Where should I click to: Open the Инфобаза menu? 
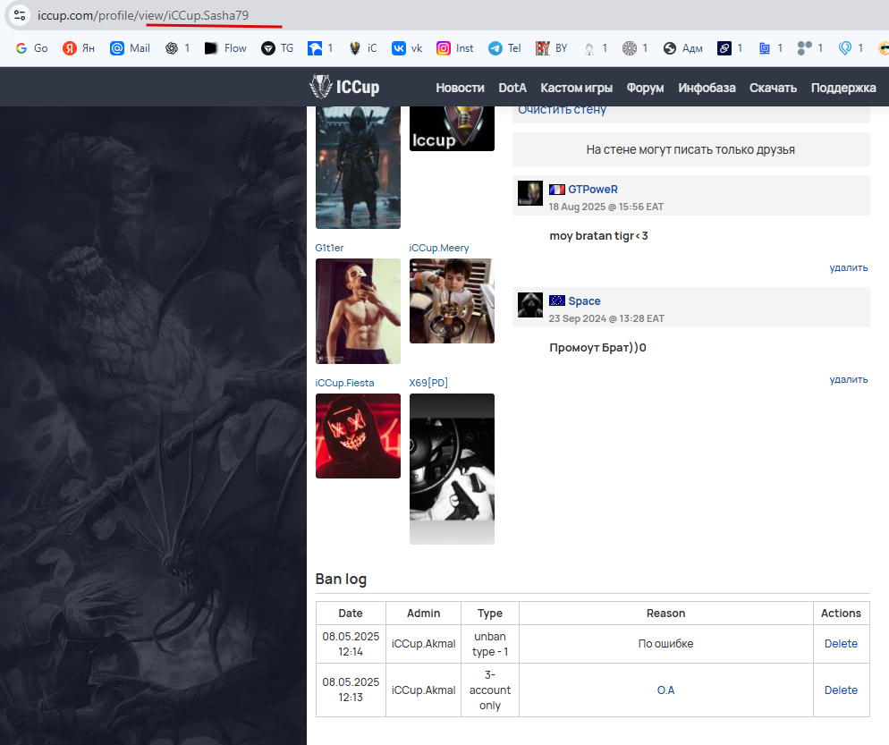tap(707, 88)
